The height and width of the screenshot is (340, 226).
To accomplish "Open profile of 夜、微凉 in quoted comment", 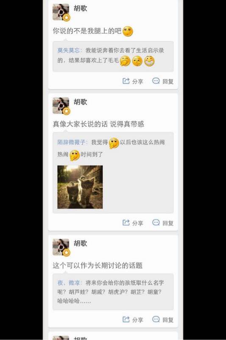I will click(69, 283).
